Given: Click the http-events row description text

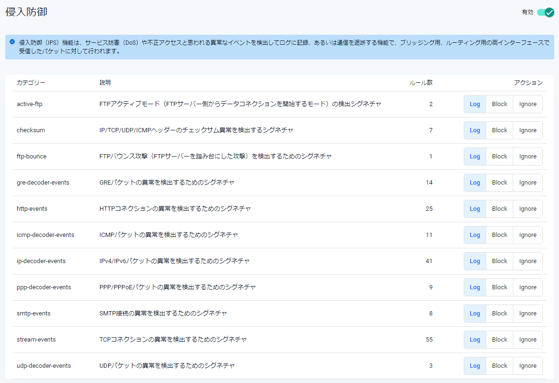Looking at the screenshot, I should tap(175, 209).
